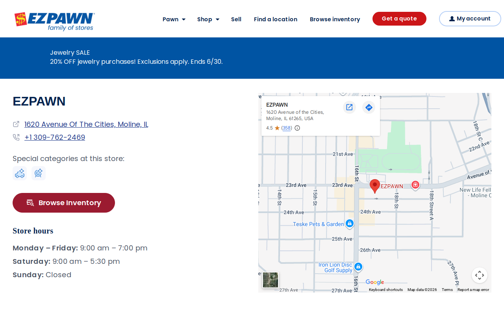Click the red EZPAWN map pin
The height and width of the screenshot is (315, 504).
[375, 186]
